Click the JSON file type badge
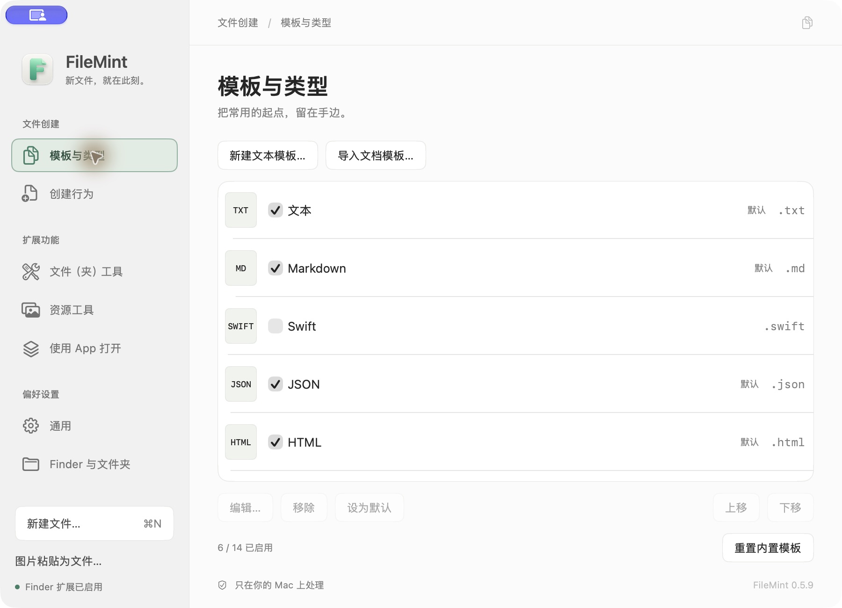 (x=241, y=384)
